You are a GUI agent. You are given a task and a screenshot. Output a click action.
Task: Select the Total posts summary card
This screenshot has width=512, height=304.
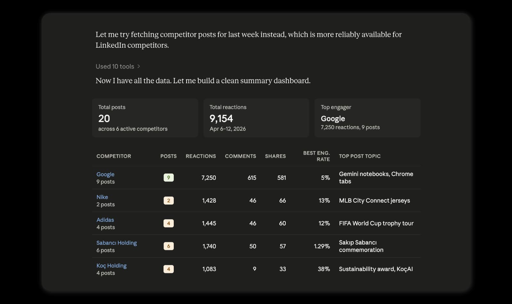click(x=145, y=118)
